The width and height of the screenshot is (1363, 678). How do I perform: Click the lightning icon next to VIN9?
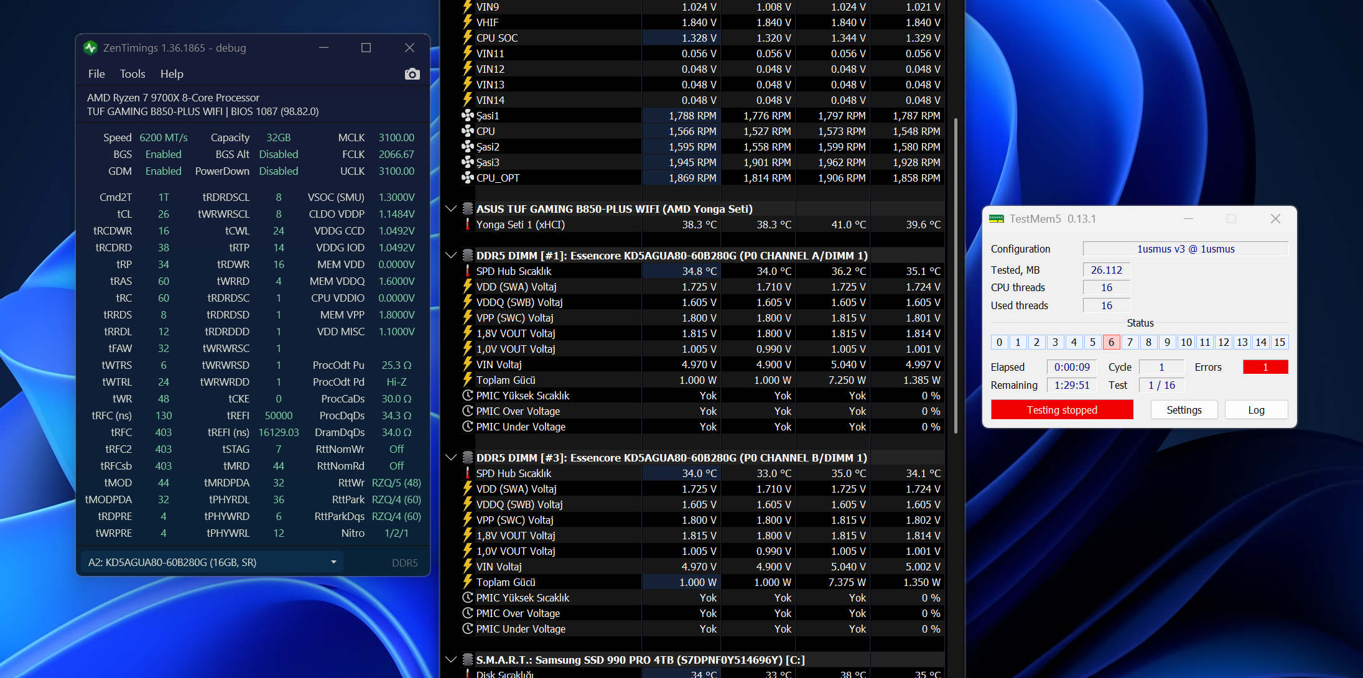point(468,6)
